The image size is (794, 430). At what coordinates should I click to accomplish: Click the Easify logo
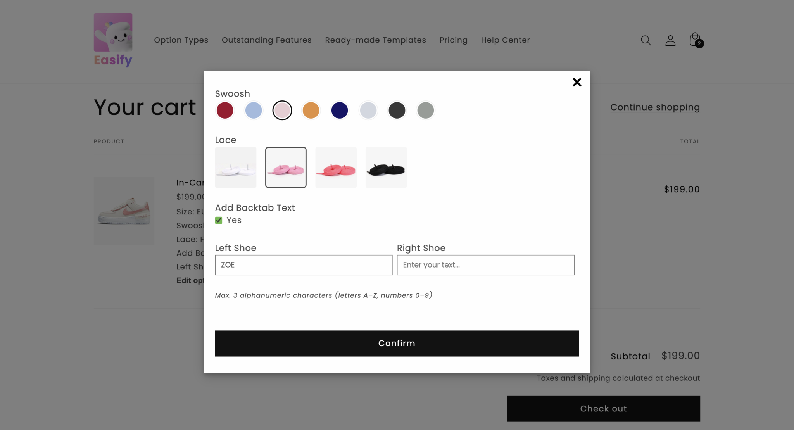[113, 39]
